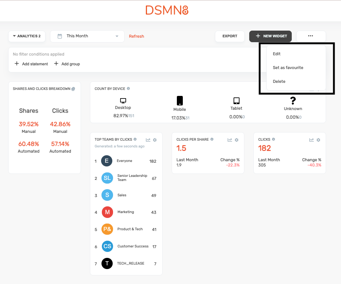341x284 pixels.
Task: Click the -40.3% change value
Action: point(315,165)
